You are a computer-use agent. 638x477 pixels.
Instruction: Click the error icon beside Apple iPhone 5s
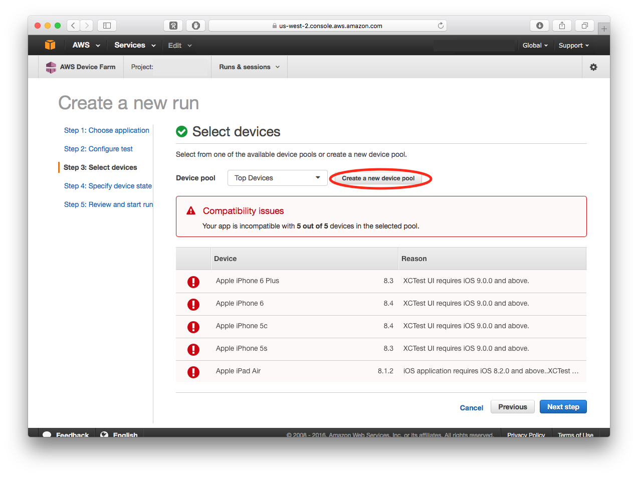[x=193, y=349]
